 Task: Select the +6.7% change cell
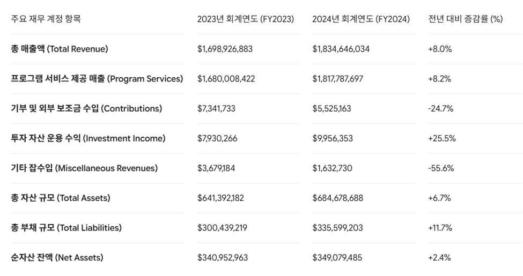440,198
